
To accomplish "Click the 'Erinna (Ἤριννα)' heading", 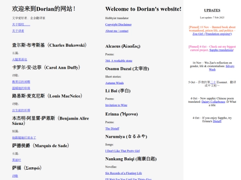I will coord(121,114).
